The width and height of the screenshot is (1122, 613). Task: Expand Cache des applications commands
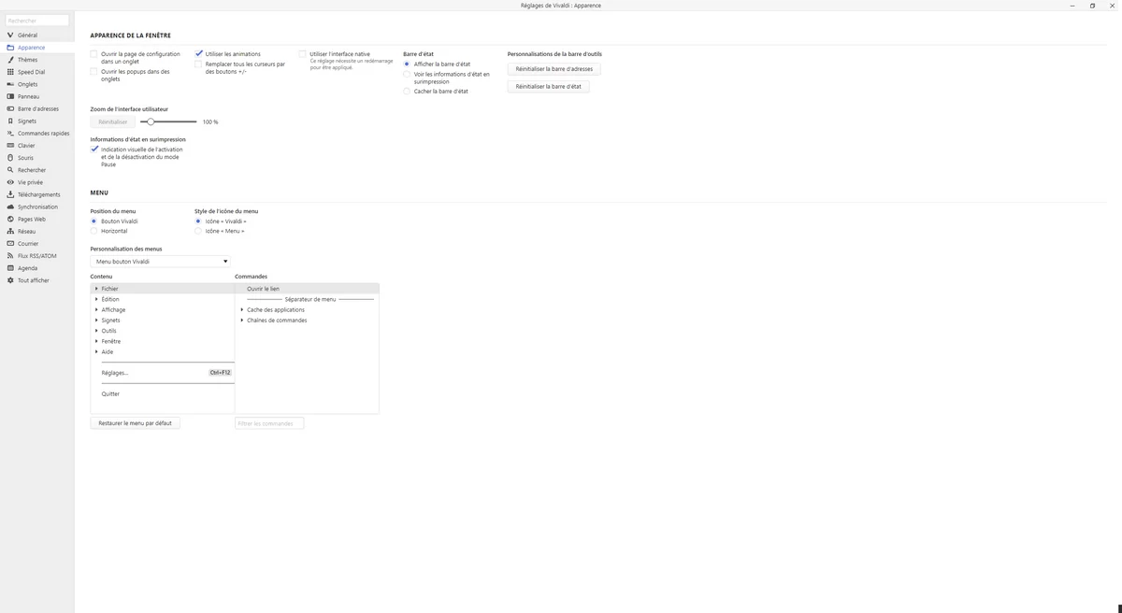242,309
